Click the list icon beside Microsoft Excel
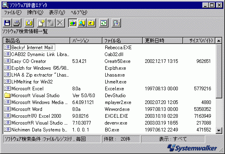The height and width of the screenshot is (154, 225). [7, 88]
